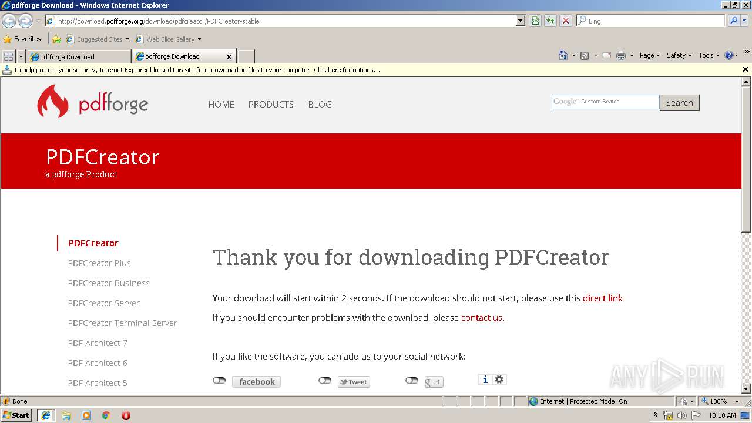Image resolution: width=752 pixels, height=423 pixels.
Task: Go to HOME in site navigation
Action: [x=221, y=104]
